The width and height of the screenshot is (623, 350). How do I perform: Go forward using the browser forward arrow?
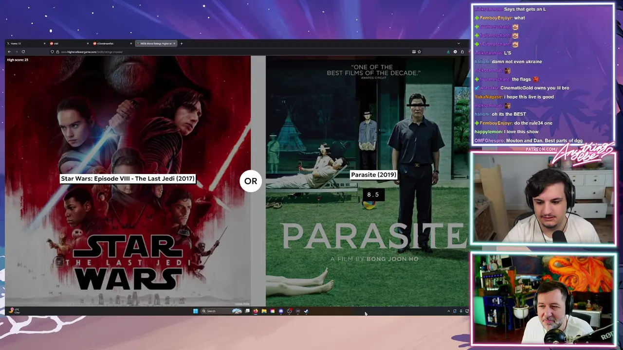[x=17, y=52]
